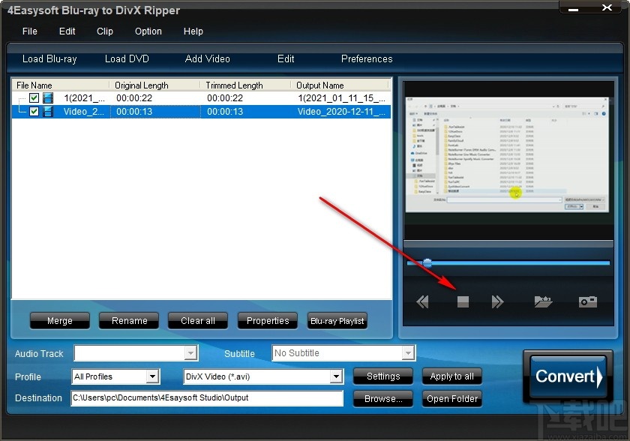Click the Destination path input field
The image size is (630, 441).
(206, 399)
